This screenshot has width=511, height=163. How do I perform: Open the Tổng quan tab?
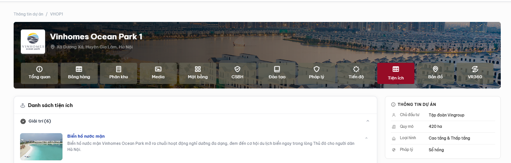point(39,73)
